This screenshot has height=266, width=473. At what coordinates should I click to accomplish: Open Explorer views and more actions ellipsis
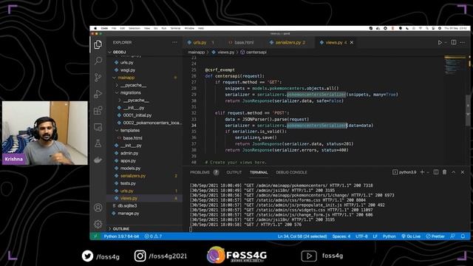click(x=174, y=43)
